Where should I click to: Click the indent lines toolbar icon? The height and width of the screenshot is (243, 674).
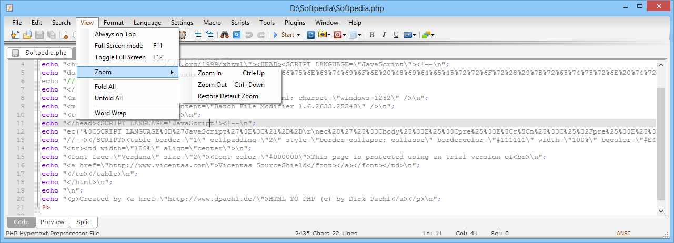197,35
